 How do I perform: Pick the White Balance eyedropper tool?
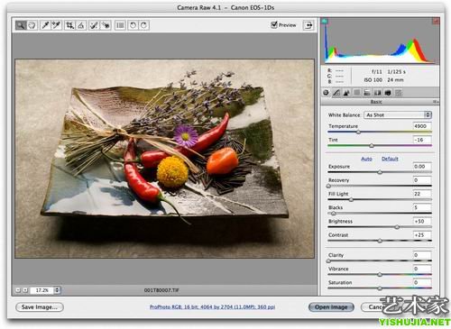(x=45, y=25)
